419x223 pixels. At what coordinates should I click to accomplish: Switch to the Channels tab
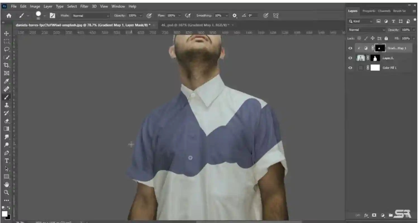[384, 11]
